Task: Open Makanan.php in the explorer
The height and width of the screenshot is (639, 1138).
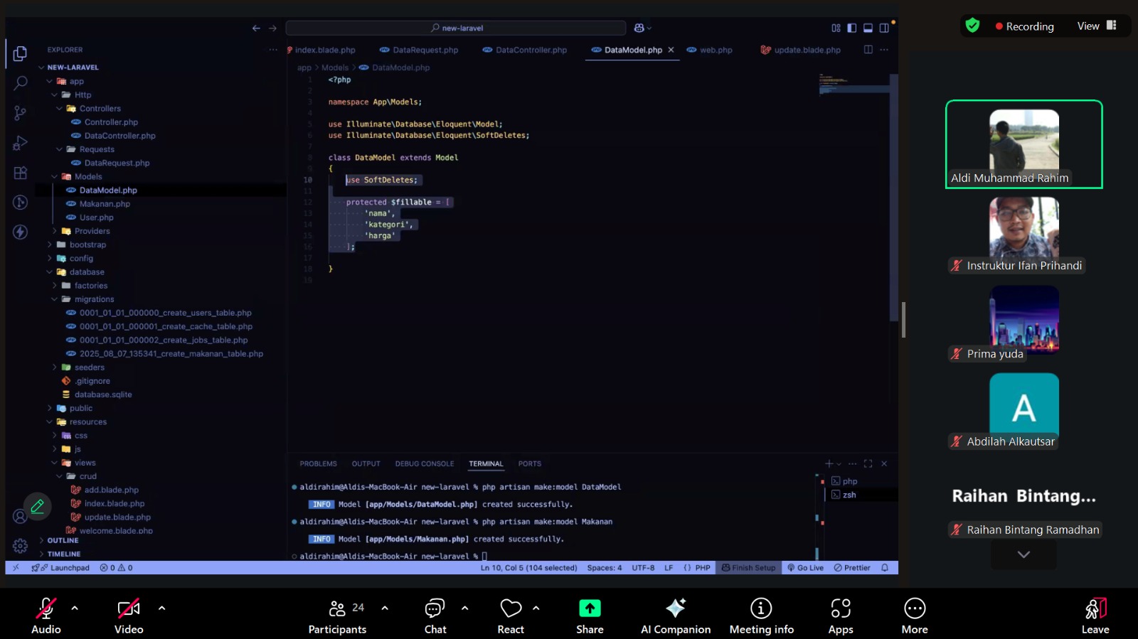Action: [105, 204]
